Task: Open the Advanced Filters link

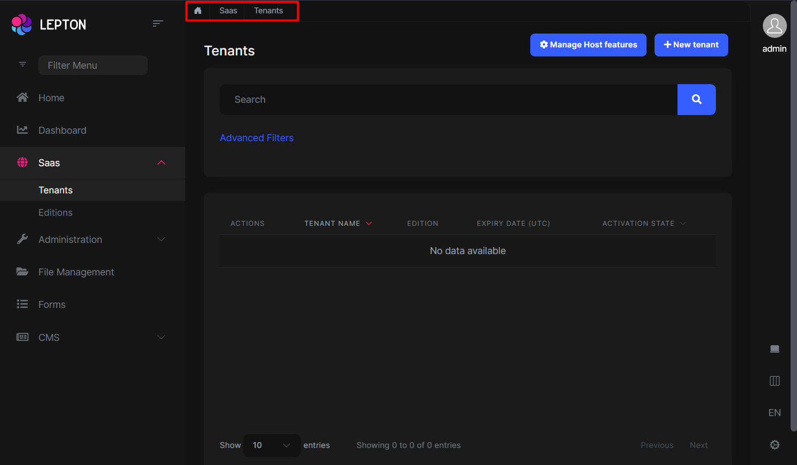Action: click(257, 138)
